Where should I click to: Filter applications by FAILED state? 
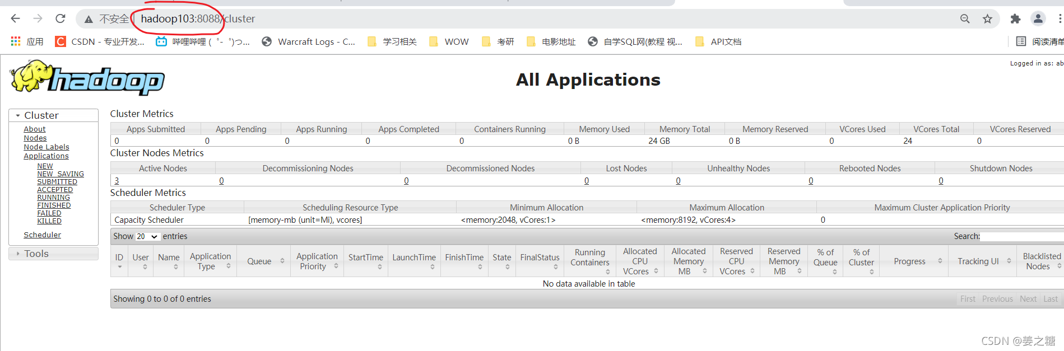(49, 213)
